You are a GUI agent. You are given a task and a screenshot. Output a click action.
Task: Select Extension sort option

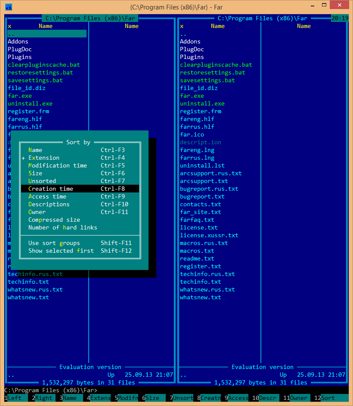coord(80,158)
